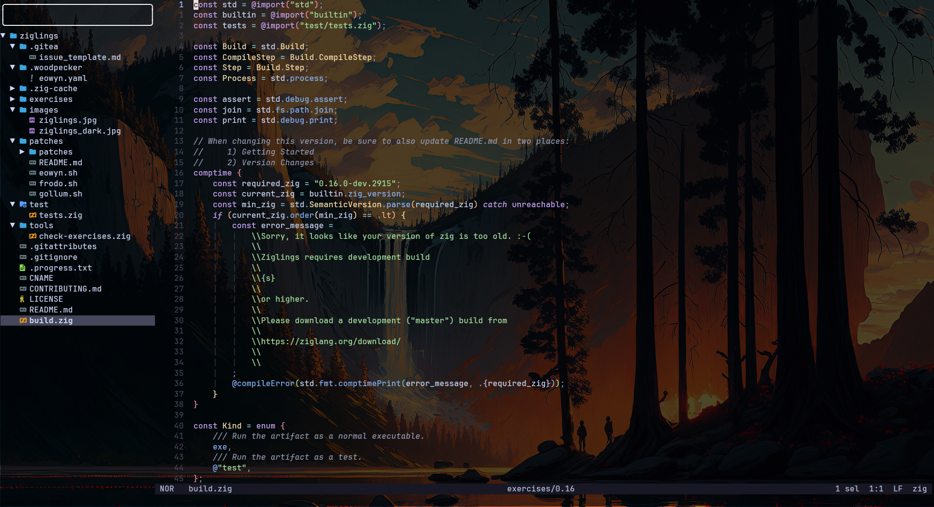Collapse the .woodpecker folder arrow
The width and height of the screenshot is (934, 507).
[x=13, y=67]
